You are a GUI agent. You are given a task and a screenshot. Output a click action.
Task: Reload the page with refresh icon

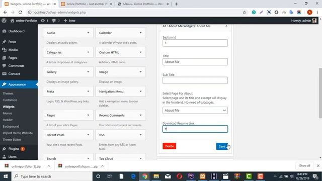tap(20, 12)
